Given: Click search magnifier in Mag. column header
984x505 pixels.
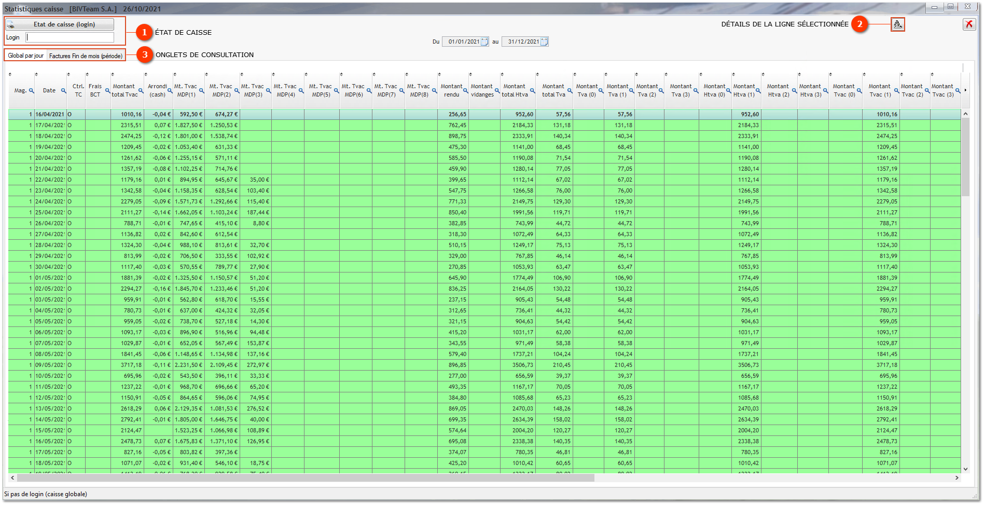Looking at the screenshot, I should click(31, 91).
